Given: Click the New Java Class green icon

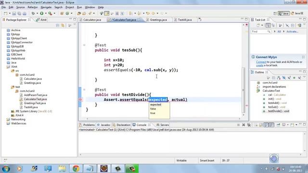Looking at the screenshot, I should (x=67, y=13).
